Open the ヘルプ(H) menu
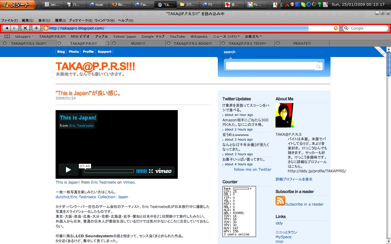 coord(126,20)
